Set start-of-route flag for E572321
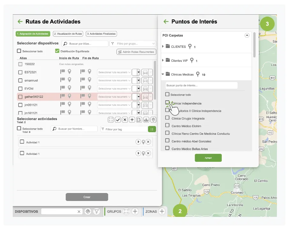Screen dimensions: 290x229 point(63,71)
